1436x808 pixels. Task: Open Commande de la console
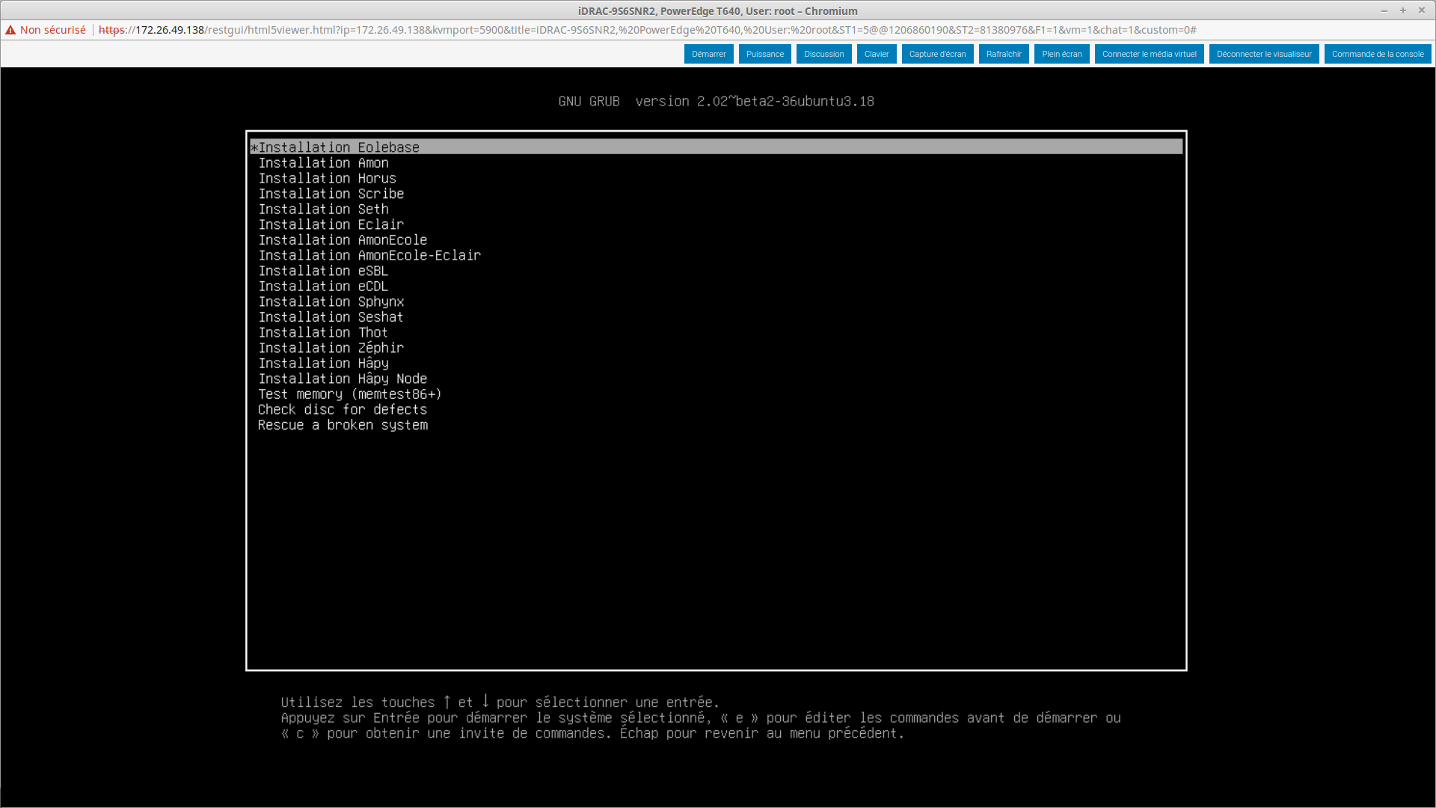pos(1377,54)
